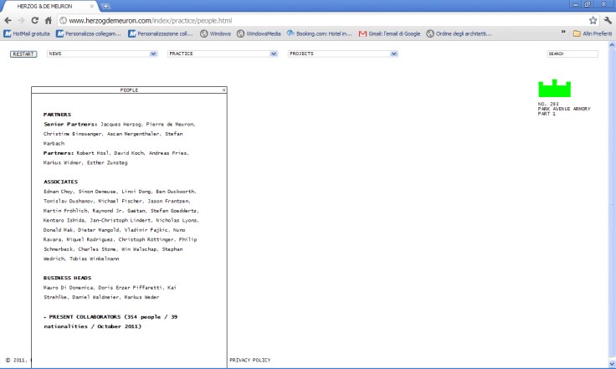Go to the browser Home page
Screen dimensions: 616x369
click(49, 19)
